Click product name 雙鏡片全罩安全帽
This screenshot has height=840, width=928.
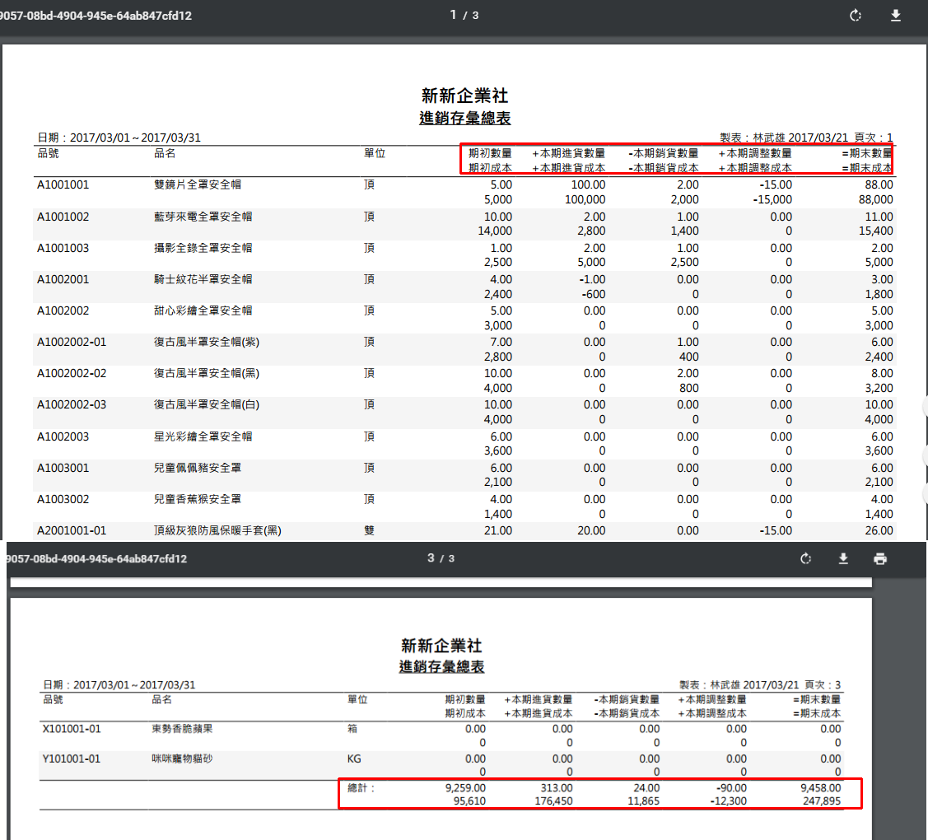[x=197, y=184]
